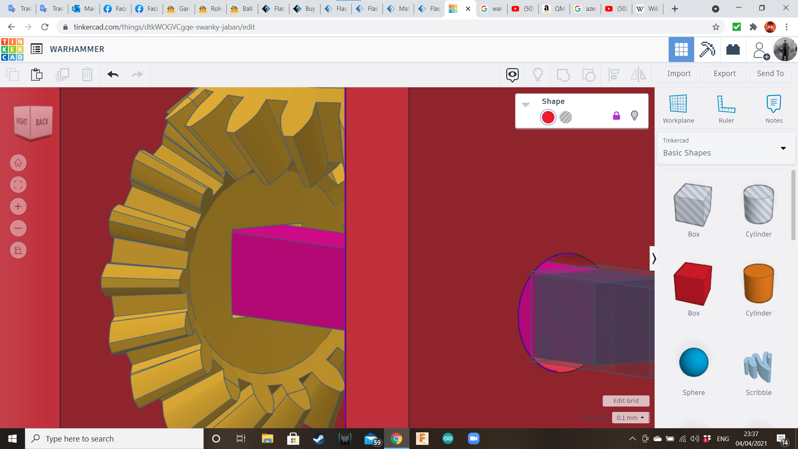798x449 pixels.
Task: Switch the shape to Hole mode
Action: (565, 117)
